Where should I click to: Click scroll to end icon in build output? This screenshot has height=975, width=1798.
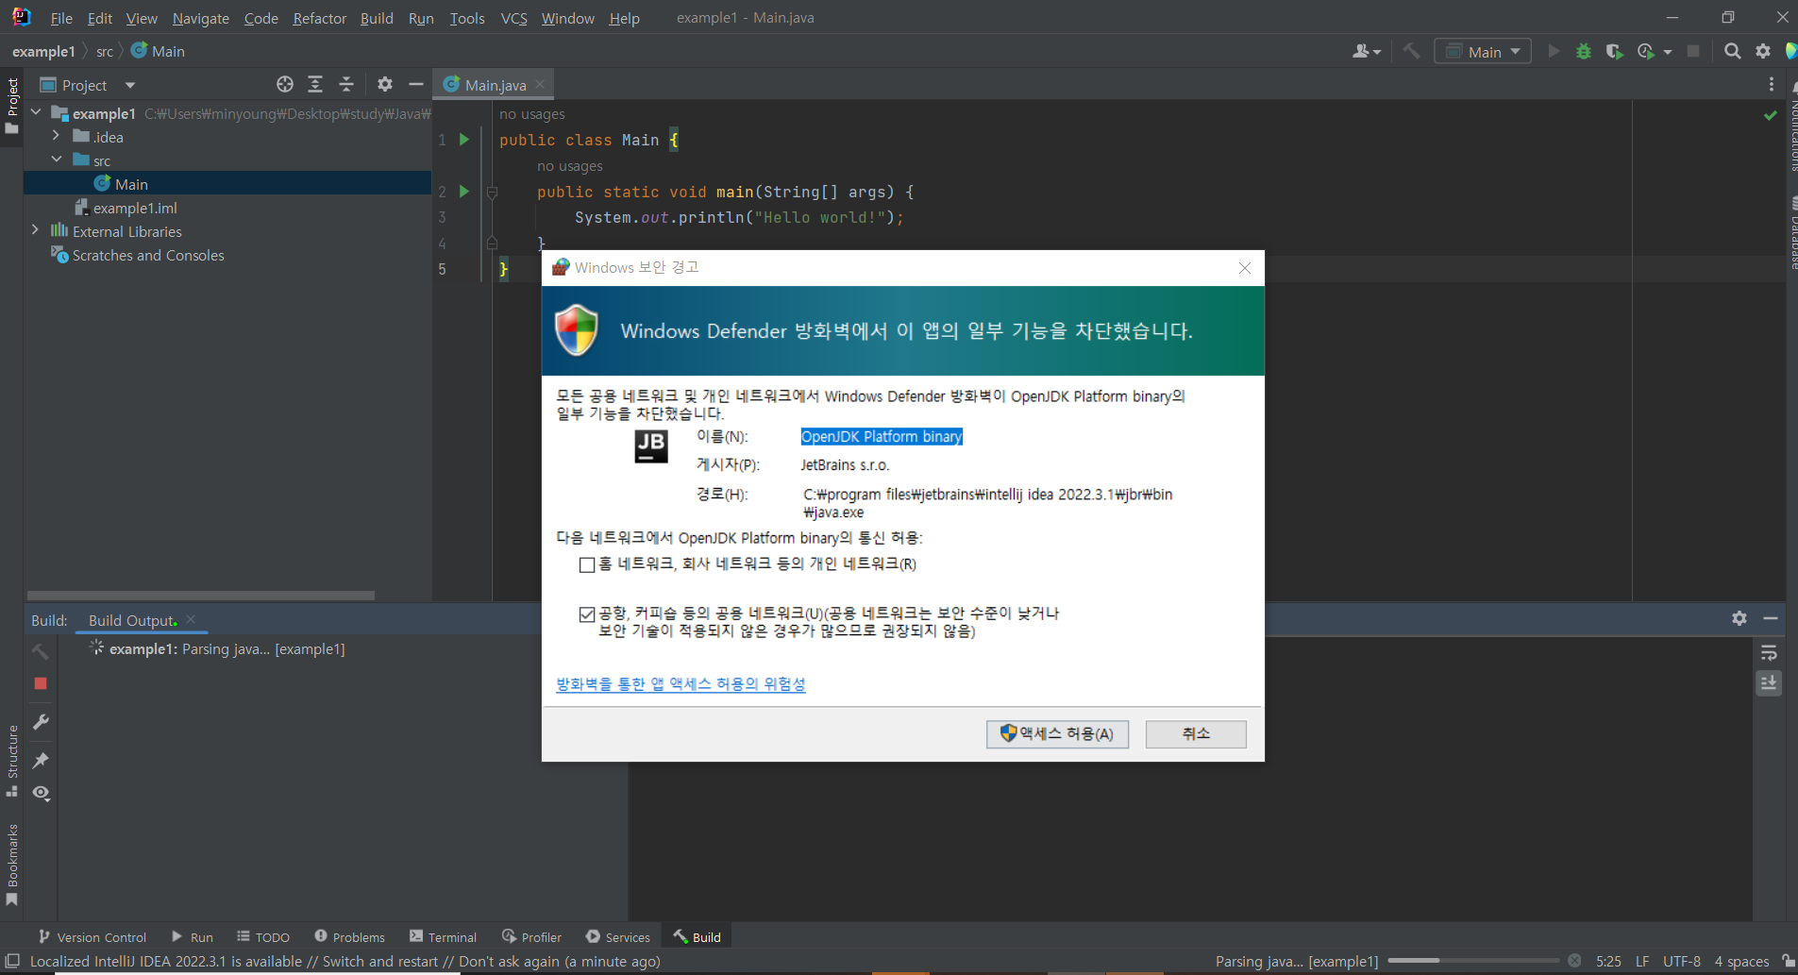tap(1769, 682)
